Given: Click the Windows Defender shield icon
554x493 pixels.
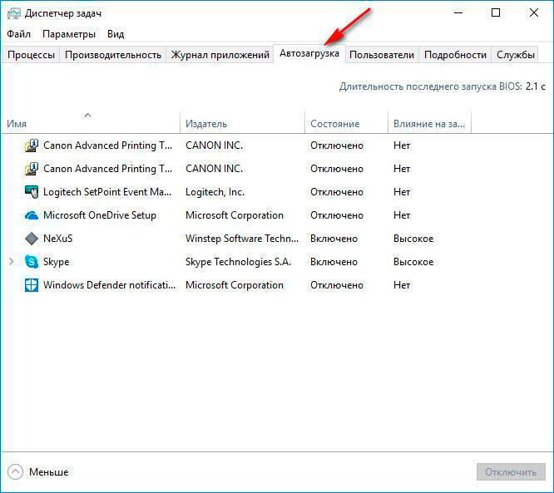Looking at the screenshot, I should (32, 285).
